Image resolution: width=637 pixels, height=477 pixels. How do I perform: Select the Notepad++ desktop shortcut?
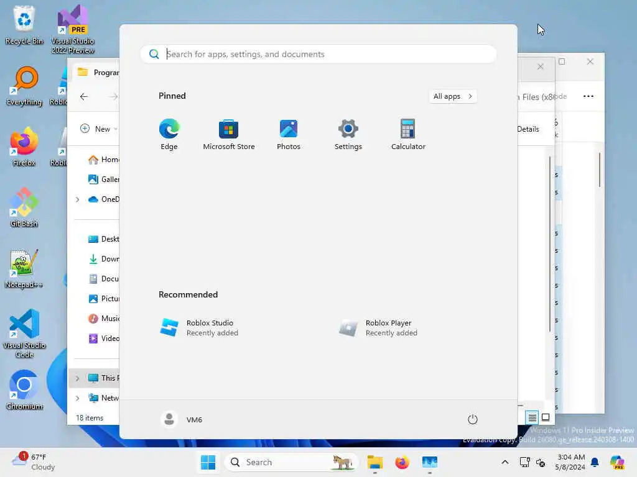click(24, 268)
